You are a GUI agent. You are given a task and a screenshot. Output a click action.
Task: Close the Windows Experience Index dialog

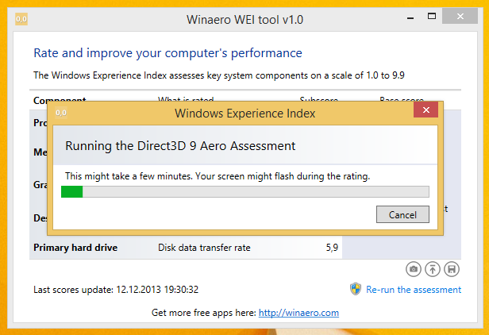click(426, 110)
